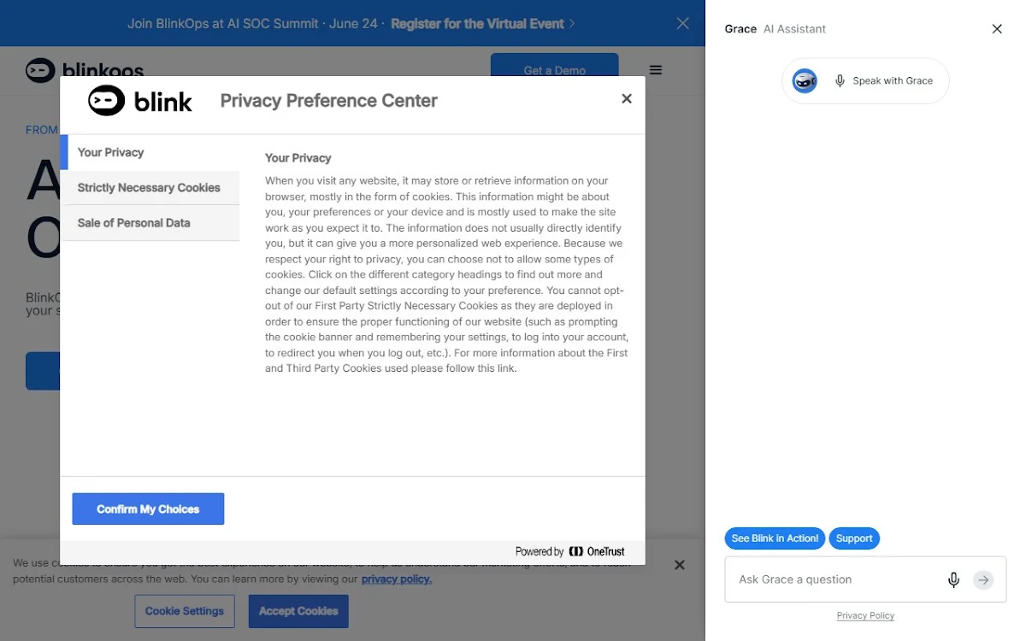Click Confirm My Choices button
1026x641 pixels.
pyautogui.click(x=148, y=509)
